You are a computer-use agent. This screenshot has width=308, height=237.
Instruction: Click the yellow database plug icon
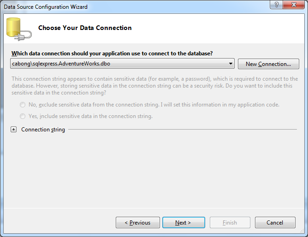coord(19,29)
